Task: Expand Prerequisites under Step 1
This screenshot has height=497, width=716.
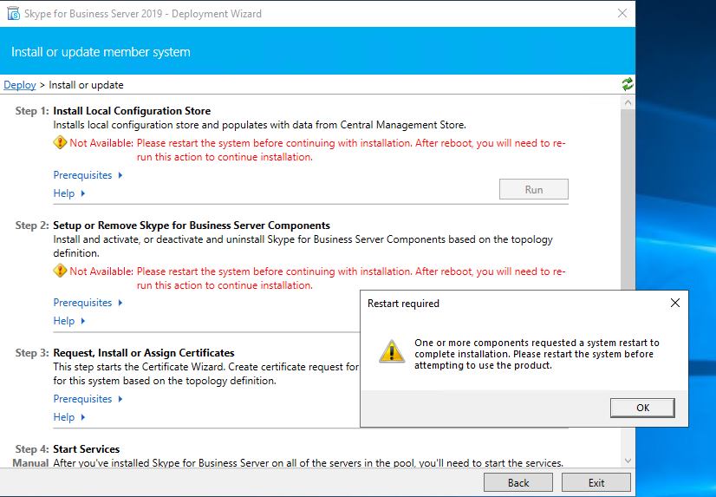Action: (x=88, y=175)
